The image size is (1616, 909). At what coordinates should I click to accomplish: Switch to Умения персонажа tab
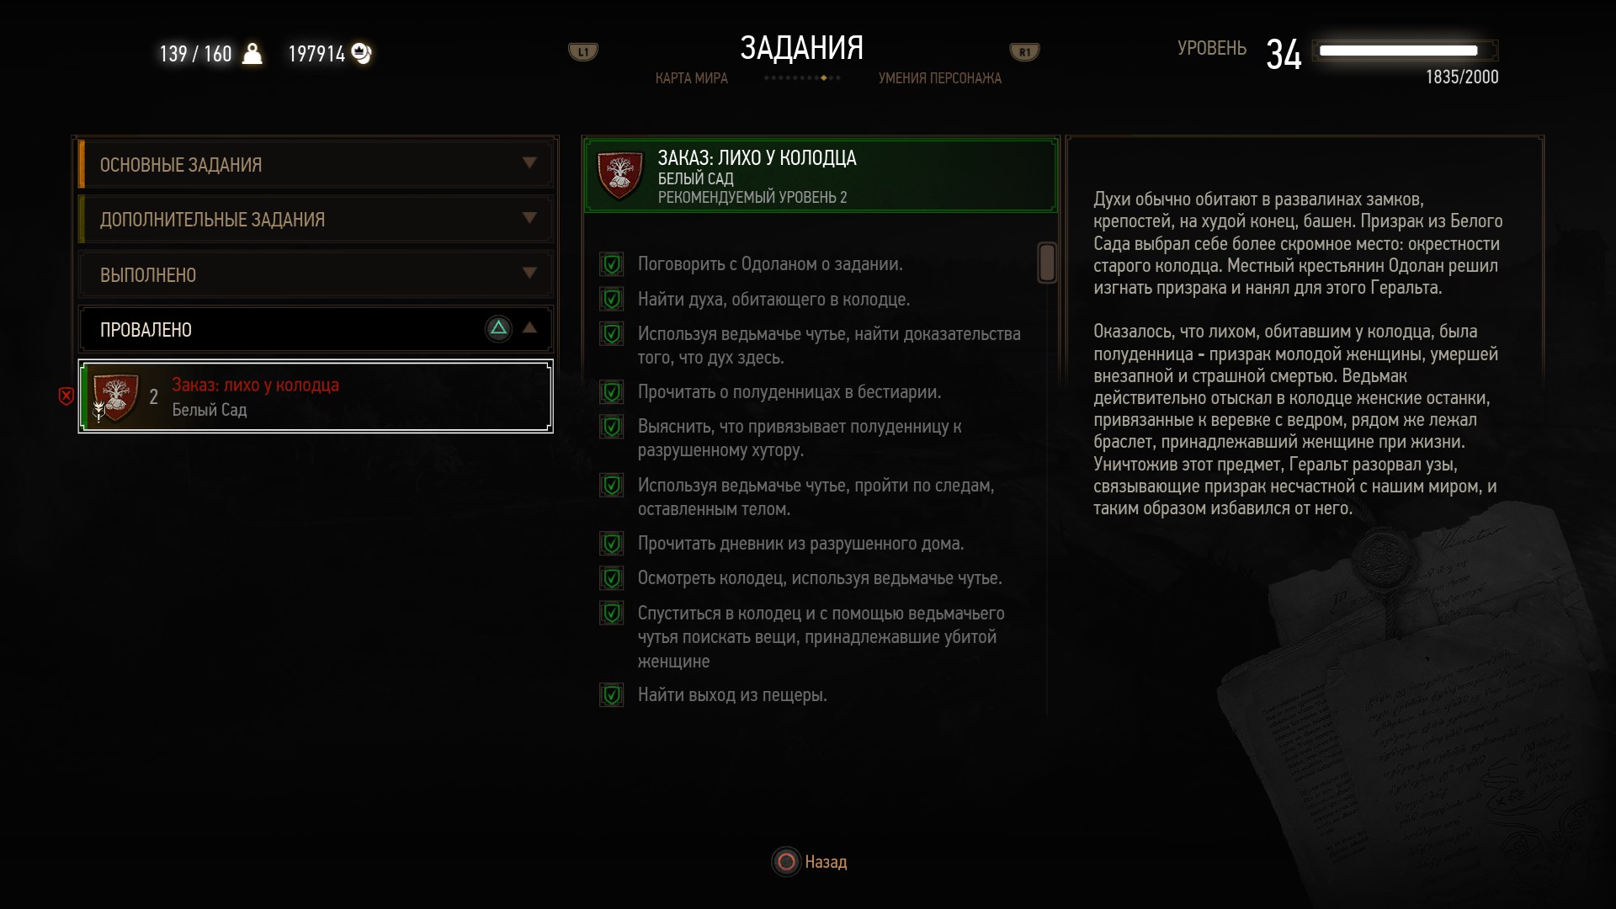click(939, 78)
